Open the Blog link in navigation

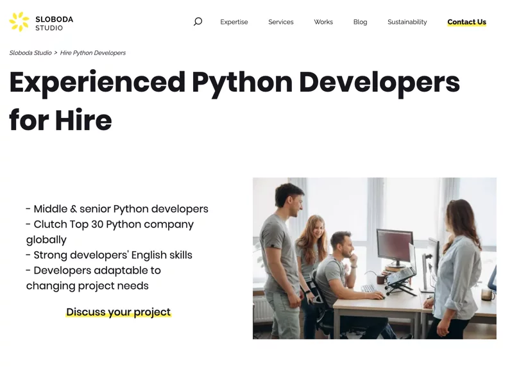(360, 22)
